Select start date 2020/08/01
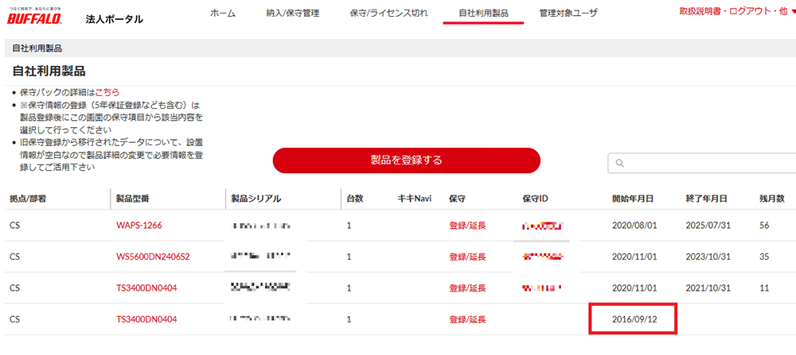 tap(634, 226)
